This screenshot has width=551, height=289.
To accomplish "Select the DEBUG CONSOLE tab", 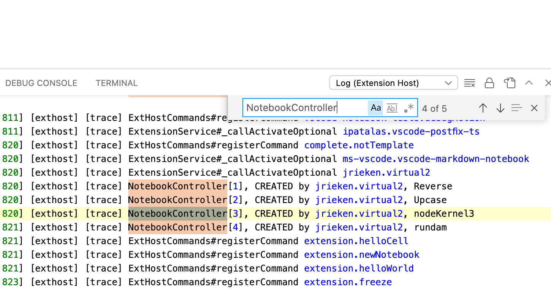I will coord(41,83).
